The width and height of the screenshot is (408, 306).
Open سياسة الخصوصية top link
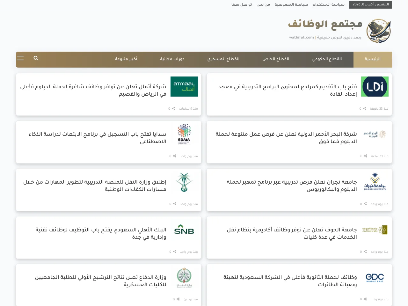(x=291, y=4)
